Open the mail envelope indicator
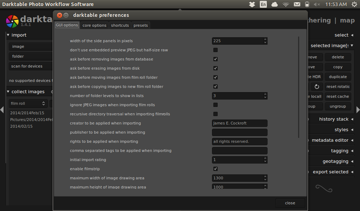 [297, 4]
